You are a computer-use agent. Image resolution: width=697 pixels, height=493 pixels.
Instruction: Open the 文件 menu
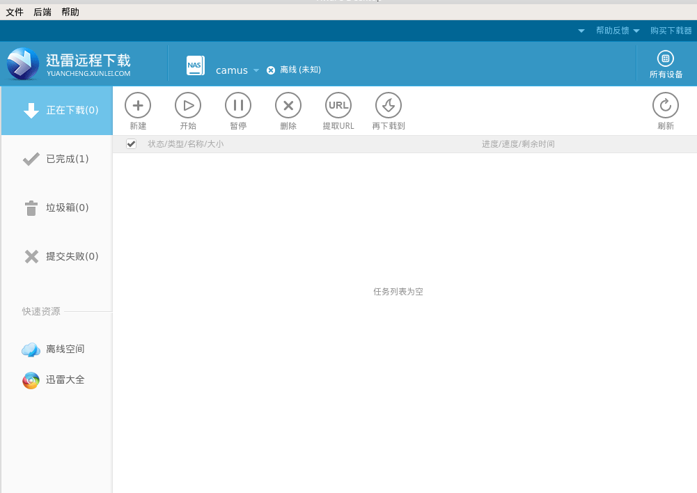tap(14, 12)
